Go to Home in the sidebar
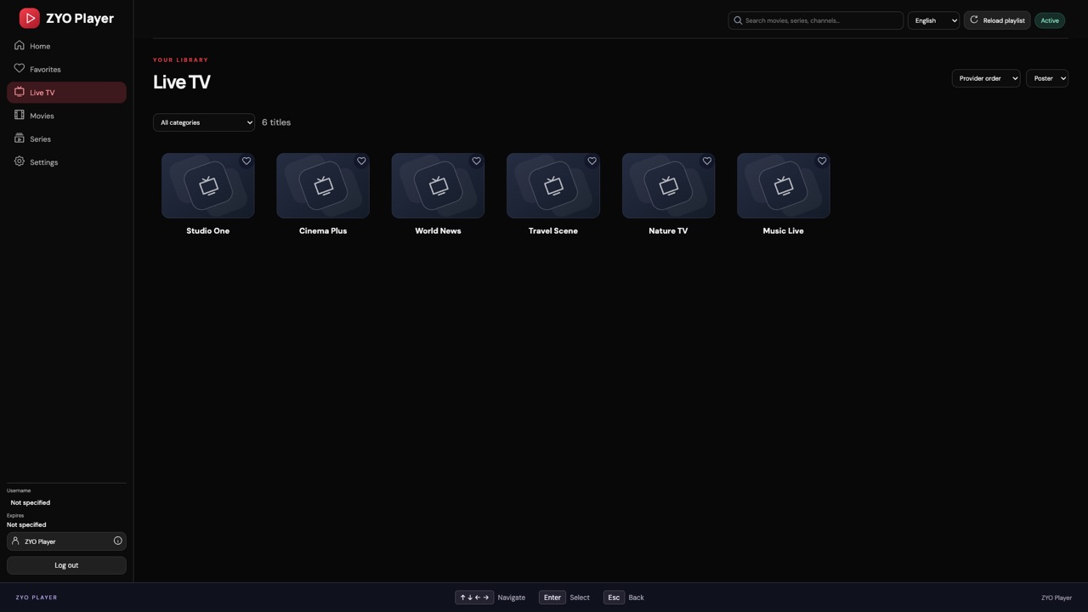1088x612 pixels. [66, 46]
